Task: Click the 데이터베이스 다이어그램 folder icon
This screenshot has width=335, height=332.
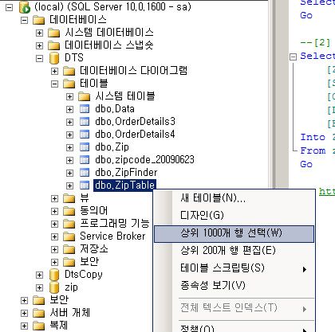Action: pyautogui.click(x=69, y=71)
